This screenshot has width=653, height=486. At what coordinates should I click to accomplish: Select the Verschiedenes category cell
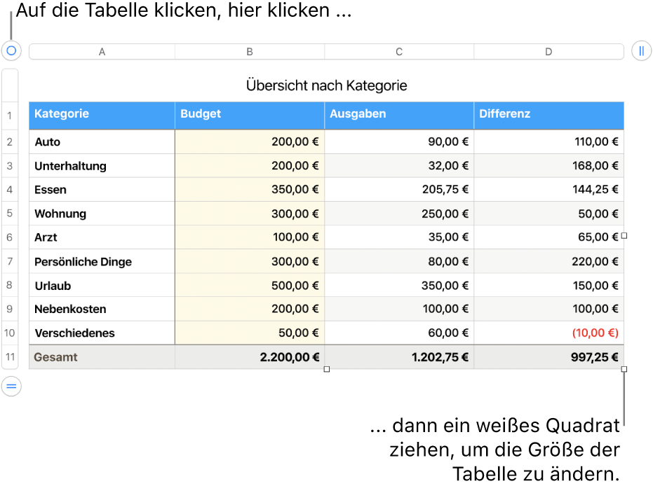[102, 333]
